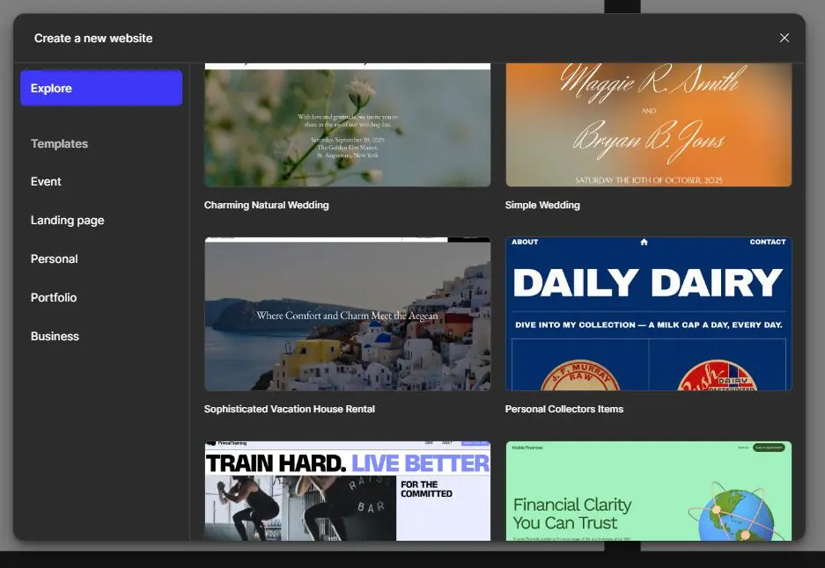Viewport: 825px width, 568px height.
Task: Click ABOUT in the Daily Dairy preview
Action: pyautogui.click(x=525, y=242)
